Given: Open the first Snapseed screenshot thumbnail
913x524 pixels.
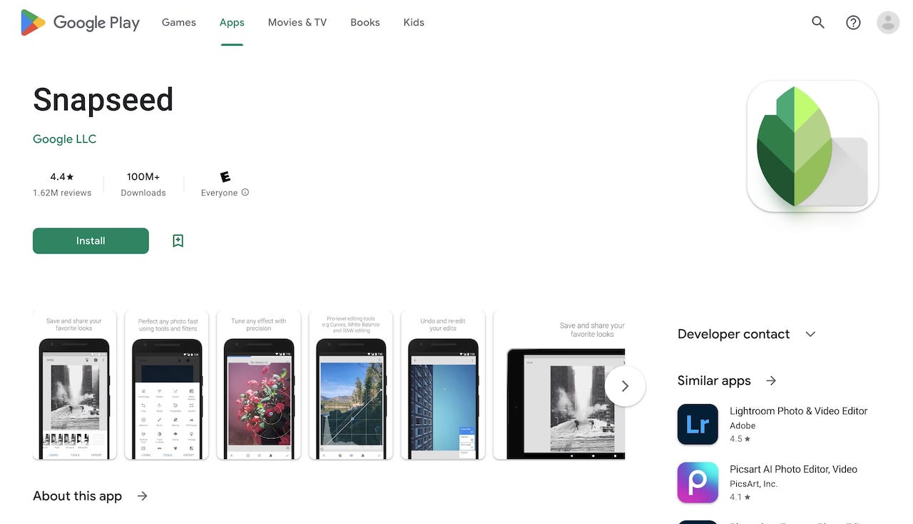Looking at the screenshot, I should [x=75, y=386].
